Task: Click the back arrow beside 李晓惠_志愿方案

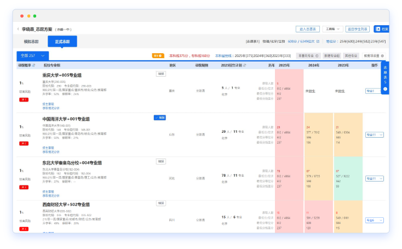Action: point(18,29)
